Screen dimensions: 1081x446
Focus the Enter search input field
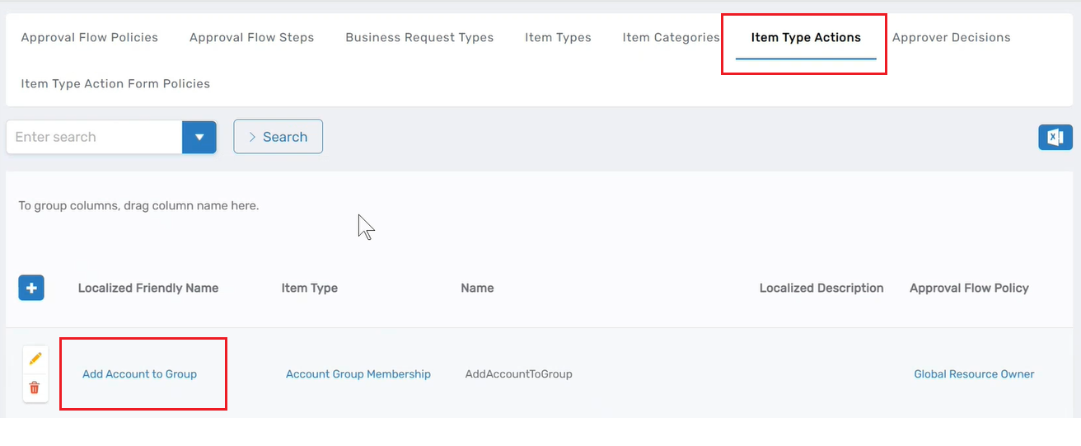[x=94, y=137]
